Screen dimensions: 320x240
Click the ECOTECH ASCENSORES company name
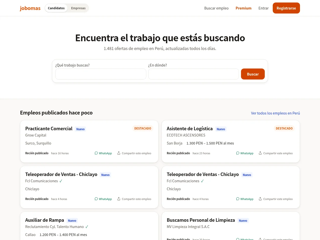tap(186, 135)
